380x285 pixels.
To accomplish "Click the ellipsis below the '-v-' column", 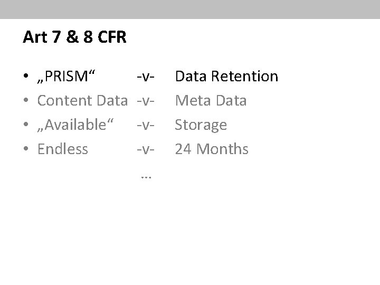I will coord(146,177).
